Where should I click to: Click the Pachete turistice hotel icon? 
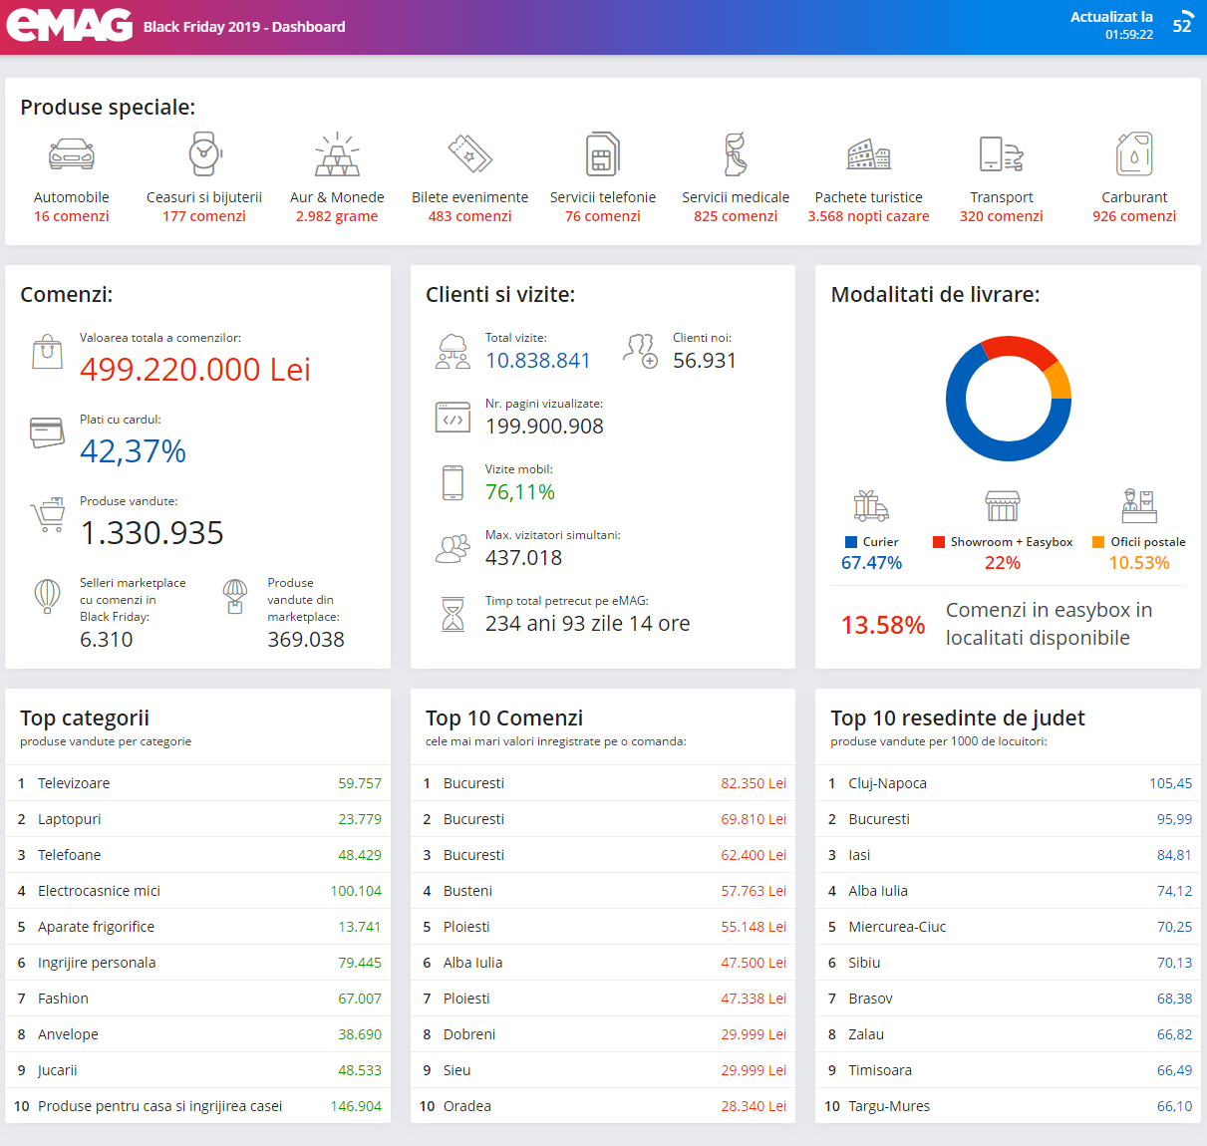(x=868, y=154)
